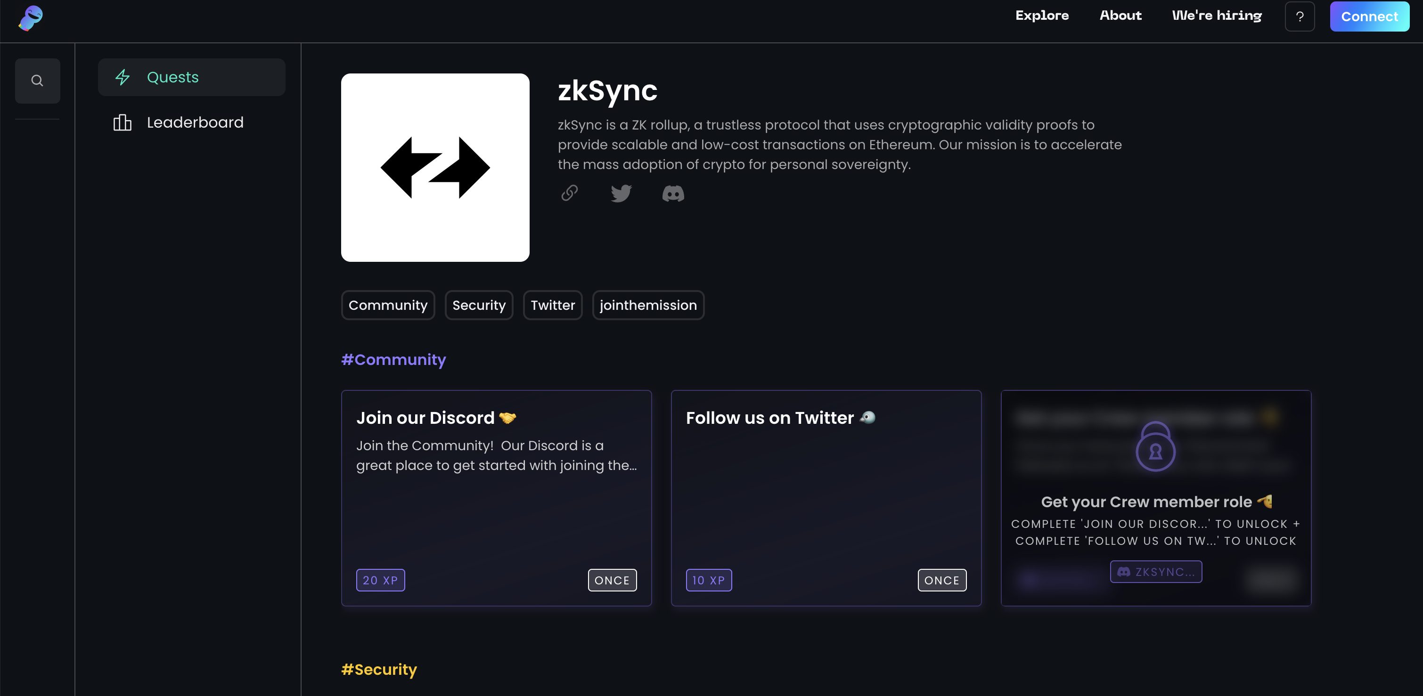Click the #Security section heading
Viewport: 1423px width, 696px height.
point(379,670)
